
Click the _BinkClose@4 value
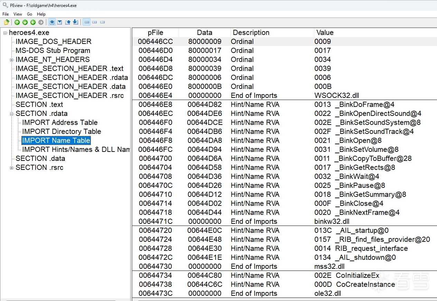349,203
